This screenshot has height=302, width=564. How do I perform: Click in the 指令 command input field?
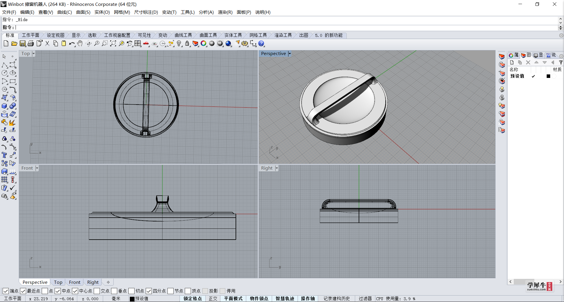click(x=286, y=28)
